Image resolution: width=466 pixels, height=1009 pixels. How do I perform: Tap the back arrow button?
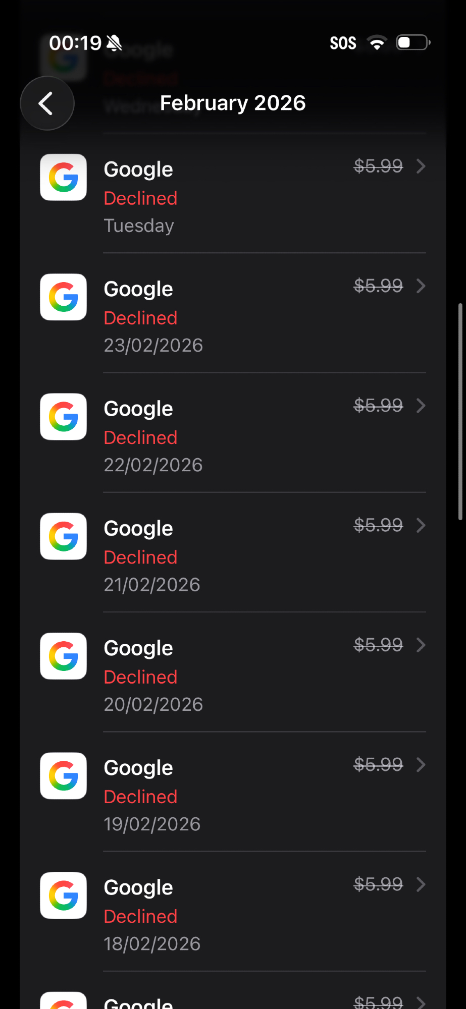pyautogui.click(x=47, y=103)
